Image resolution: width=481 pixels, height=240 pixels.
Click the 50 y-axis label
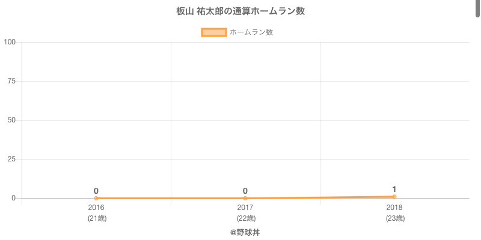pyautogui.click(x=11, y=120)
